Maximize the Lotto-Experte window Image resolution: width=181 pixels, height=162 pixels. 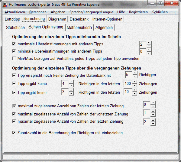coord(160,3)
